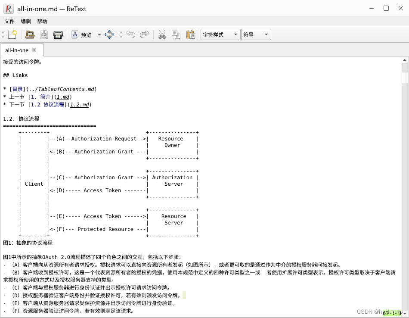Undo the last edit
The width and height of the screenshot is (409, 318).
click(130, 34)
